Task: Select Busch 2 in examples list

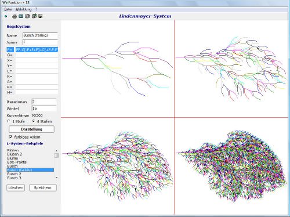Action: 14,174
